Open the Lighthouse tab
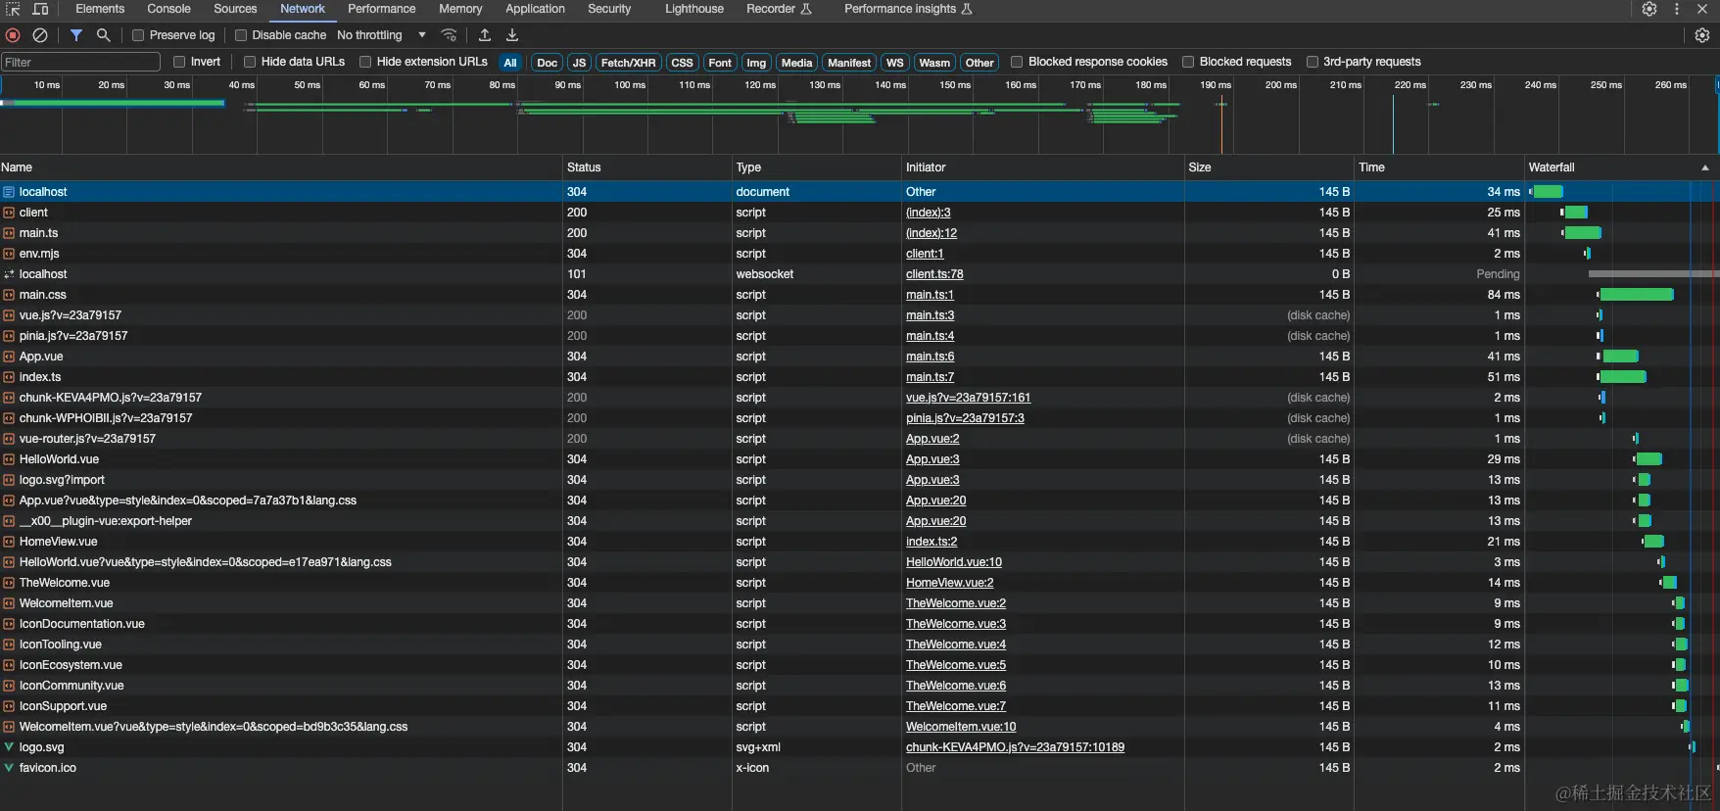Viewport: 1720px width, 811px height. coord(694,9)
